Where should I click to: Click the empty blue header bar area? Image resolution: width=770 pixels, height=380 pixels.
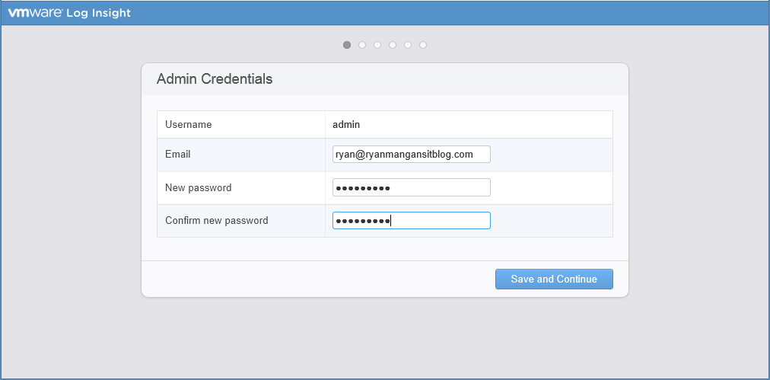(x=457, y=13)
